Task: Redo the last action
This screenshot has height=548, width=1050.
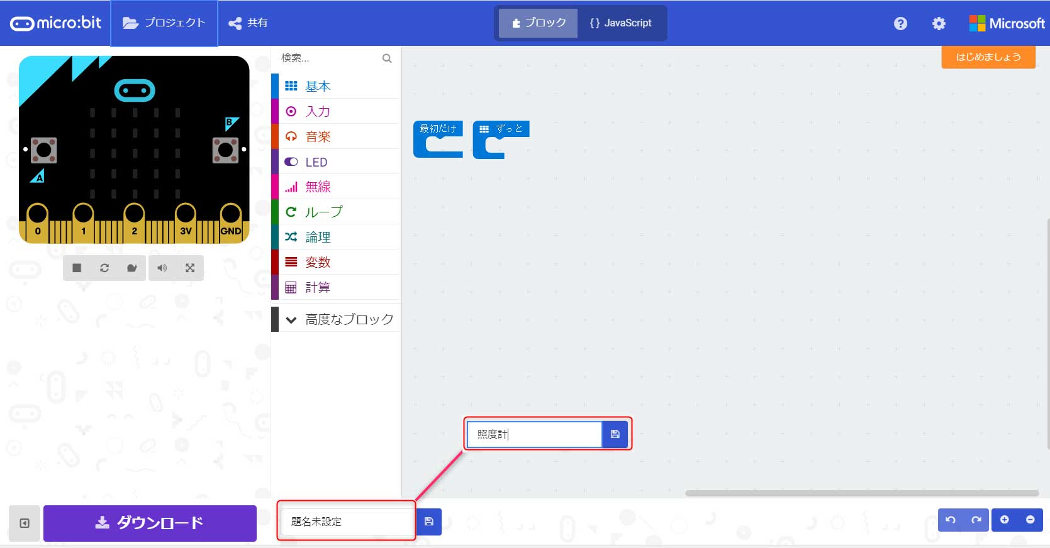Action: (976, 520)
